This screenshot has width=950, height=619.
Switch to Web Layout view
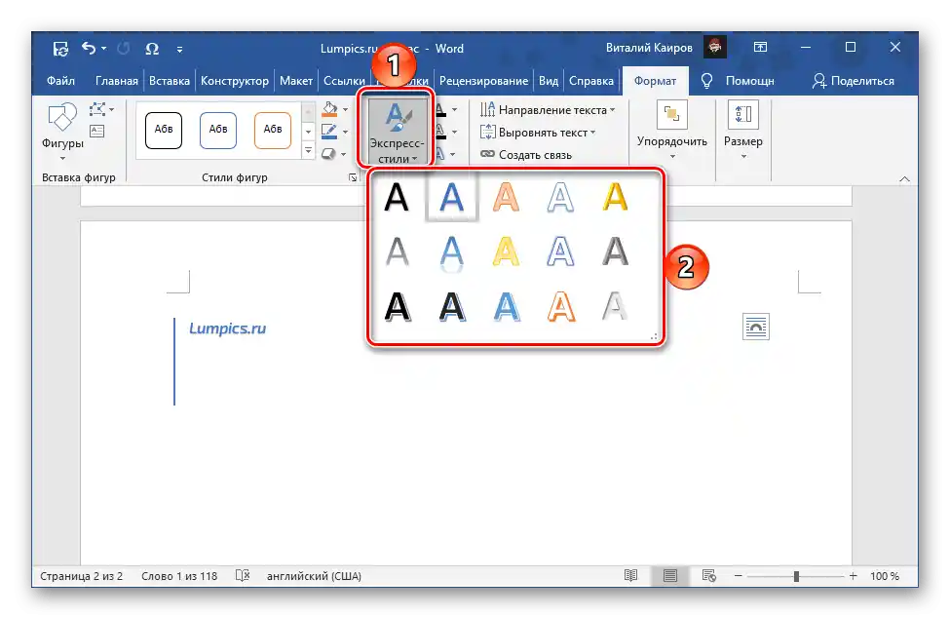[709, 575]
